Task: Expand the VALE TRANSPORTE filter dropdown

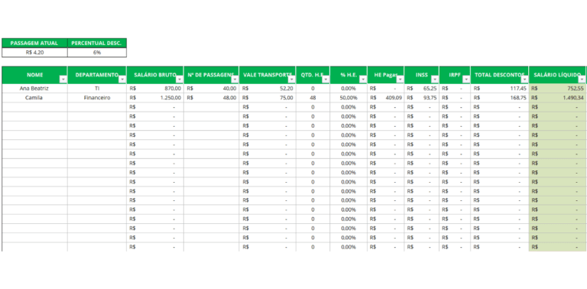Action: pos(292,80)
